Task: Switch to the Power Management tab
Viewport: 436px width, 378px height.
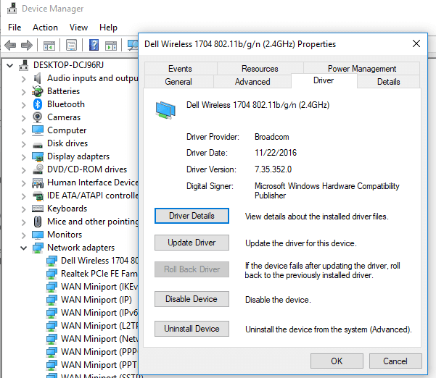Action: point(362,68)
